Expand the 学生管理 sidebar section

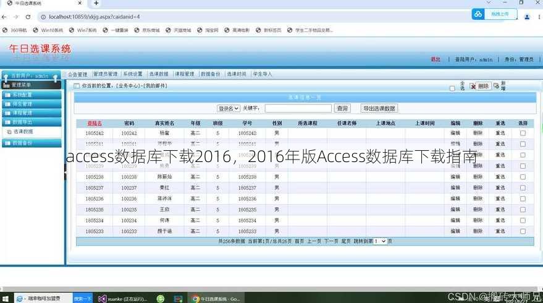coord(32,104)
